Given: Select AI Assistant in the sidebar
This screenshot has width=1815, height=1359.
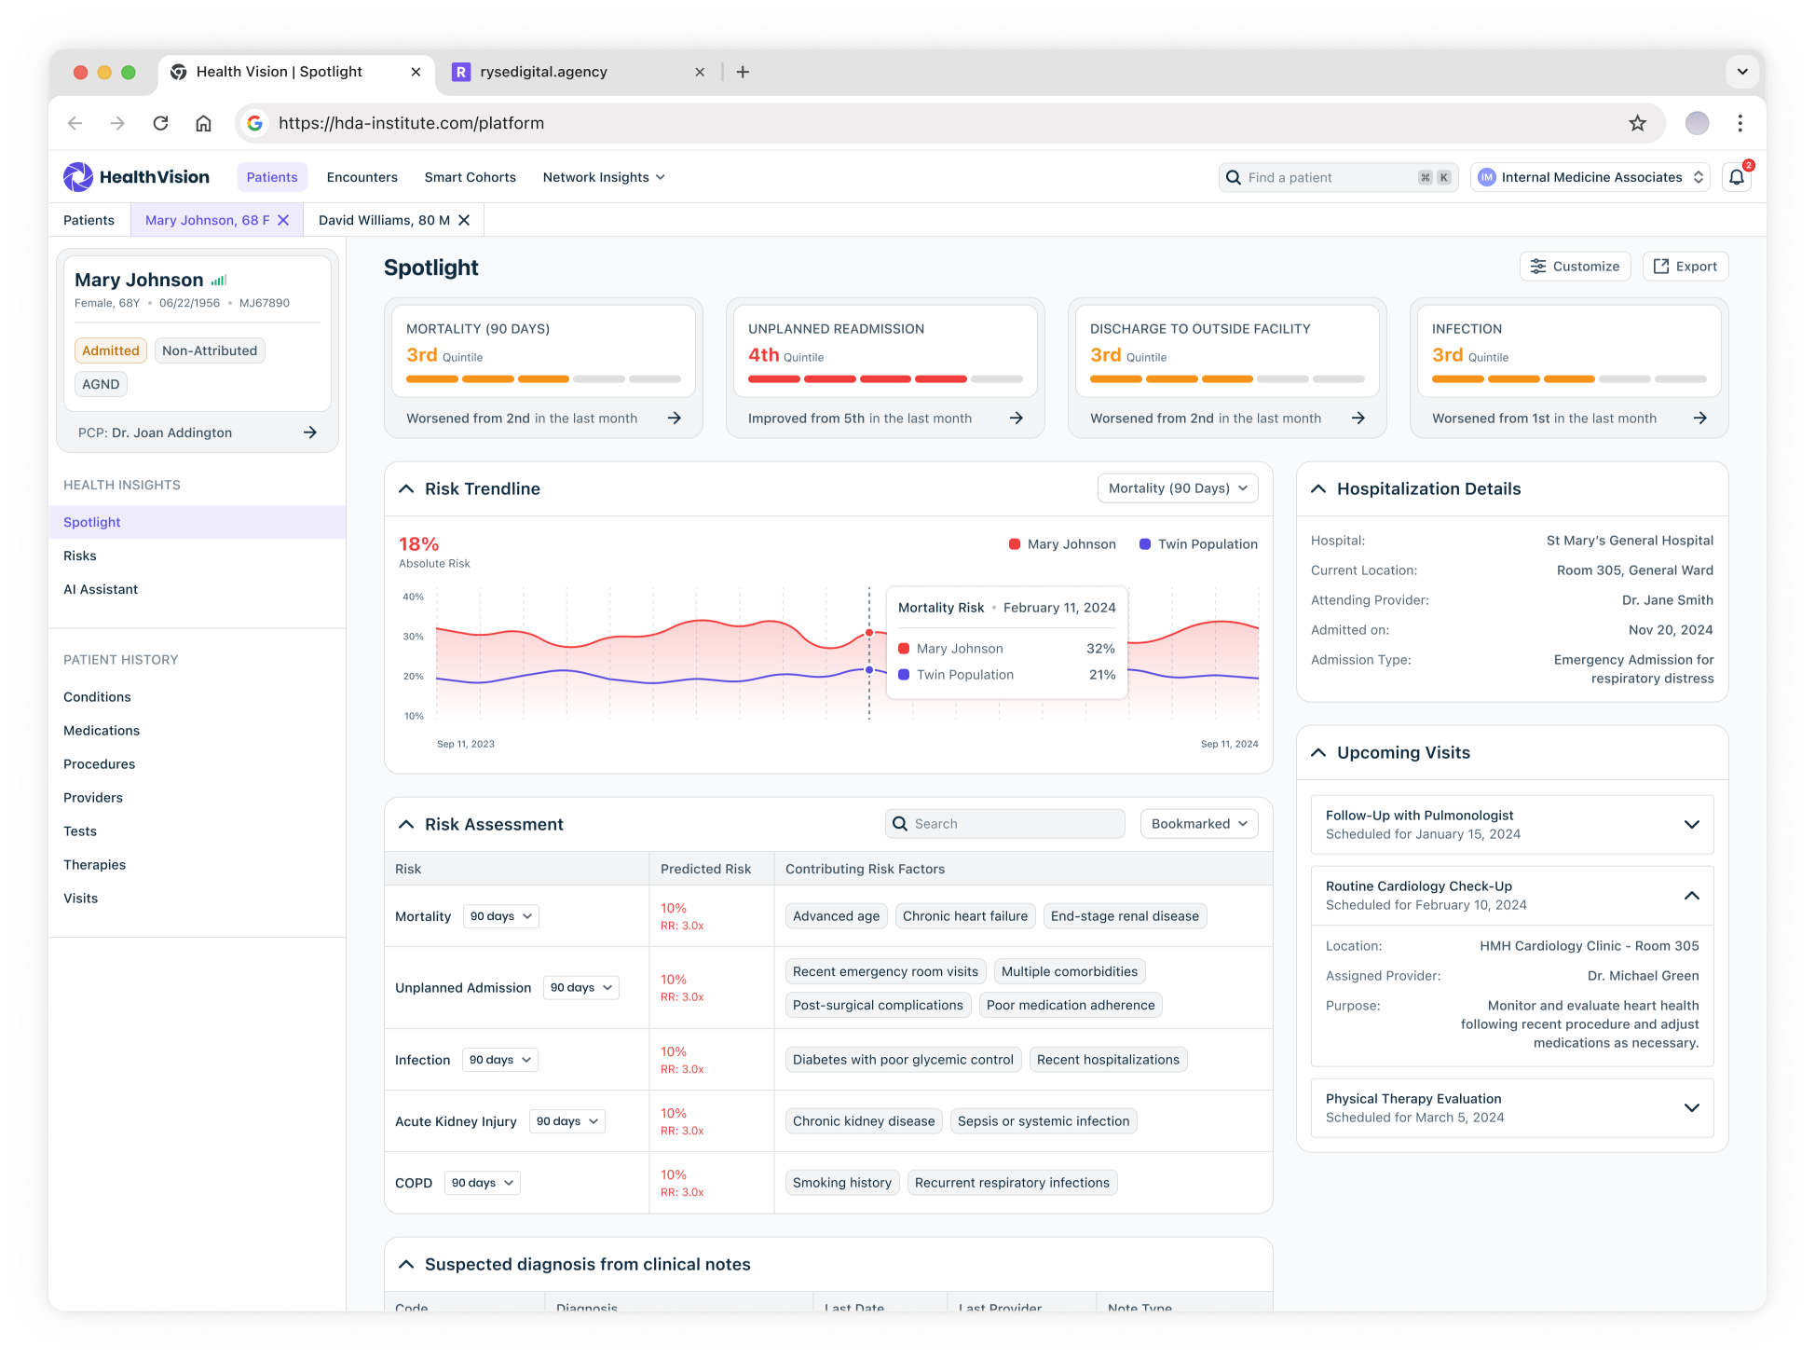Looking at the screenshot, I should coord(101,589).
